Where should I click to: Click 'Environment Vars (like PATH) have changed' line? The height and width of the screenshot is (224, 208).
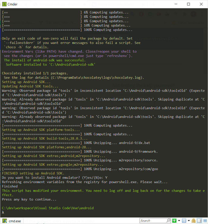(69, 51)
